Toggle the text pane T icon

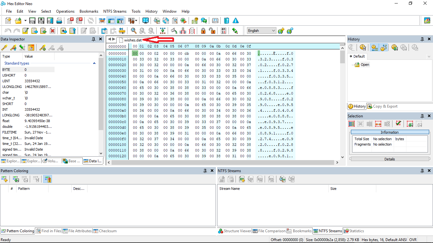tap(120, 21)
